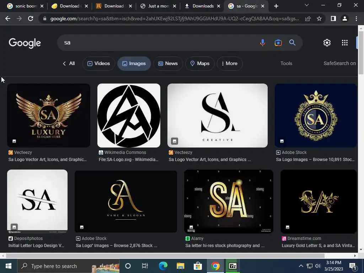Viewport: 364px width, 273px height.
Task: Show hidden system tray icons
Action: tap(301, 266)
